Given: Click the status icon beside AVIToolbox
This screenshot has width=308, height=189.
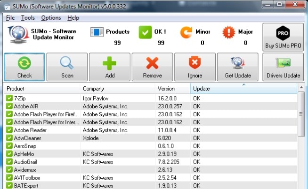Looking at the screenshot, I should point(9,177).
